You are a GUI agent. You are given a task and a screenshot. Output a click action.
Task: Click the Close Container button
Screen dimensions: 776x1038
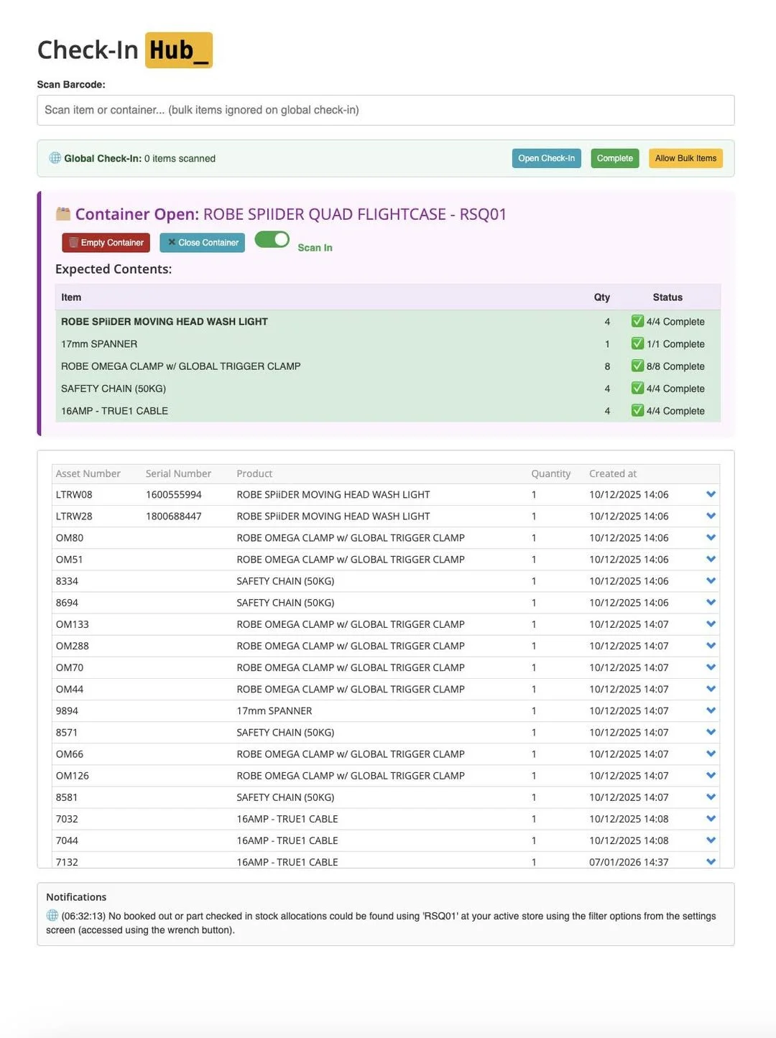coord(203,243)
